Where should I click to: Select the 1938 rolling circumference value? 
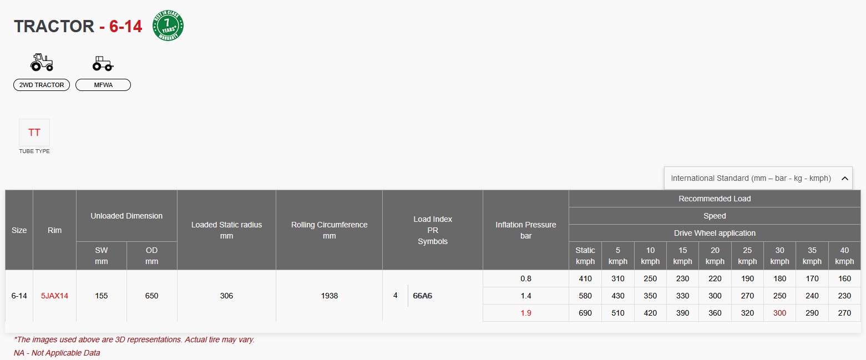(x=329, y=296)
